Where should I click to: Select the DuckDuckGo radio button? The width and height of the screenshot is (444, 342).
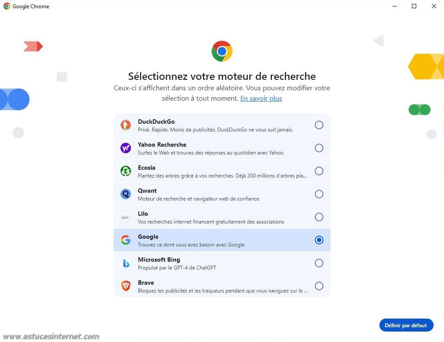[x=319, y=125]
